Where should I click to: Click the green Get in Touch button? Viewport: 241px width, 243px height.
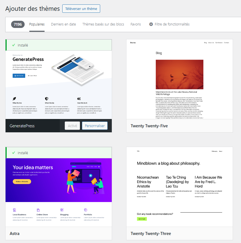[142, 219]
